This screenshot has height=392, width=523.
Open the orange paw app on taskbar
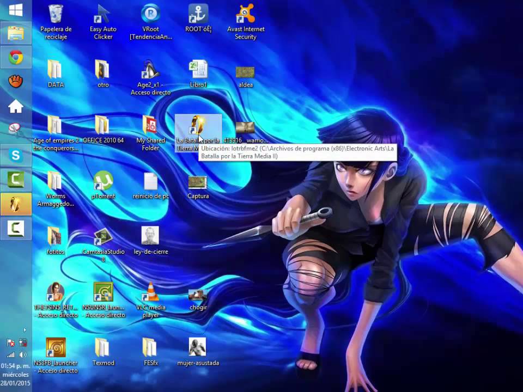tap(16, 81)
